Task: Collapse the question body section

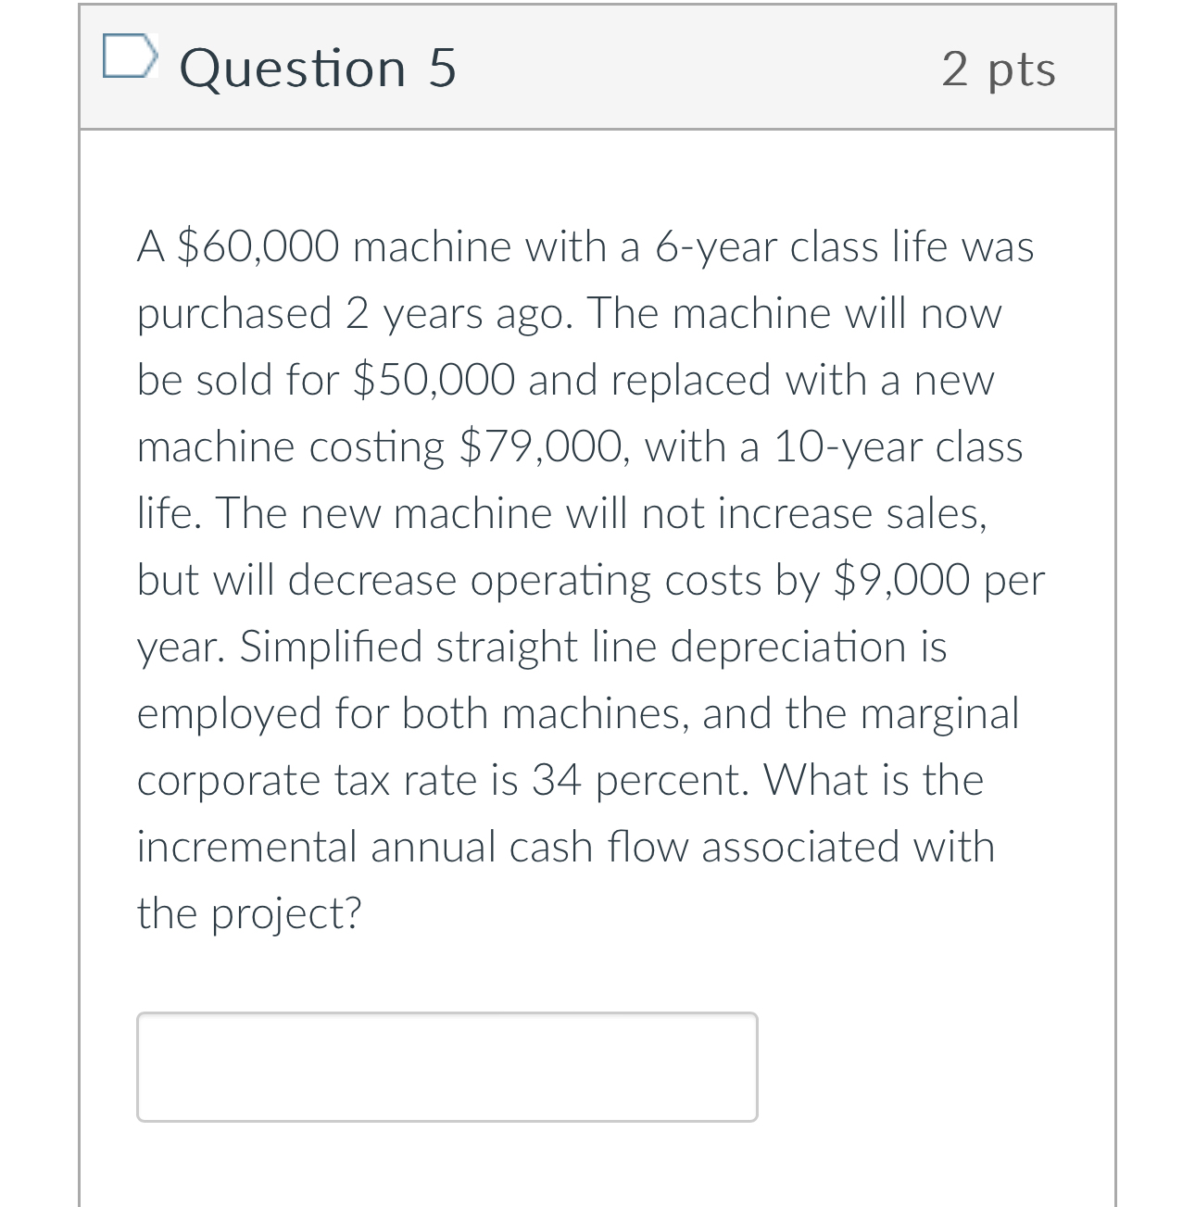Action: coord(597,68)
